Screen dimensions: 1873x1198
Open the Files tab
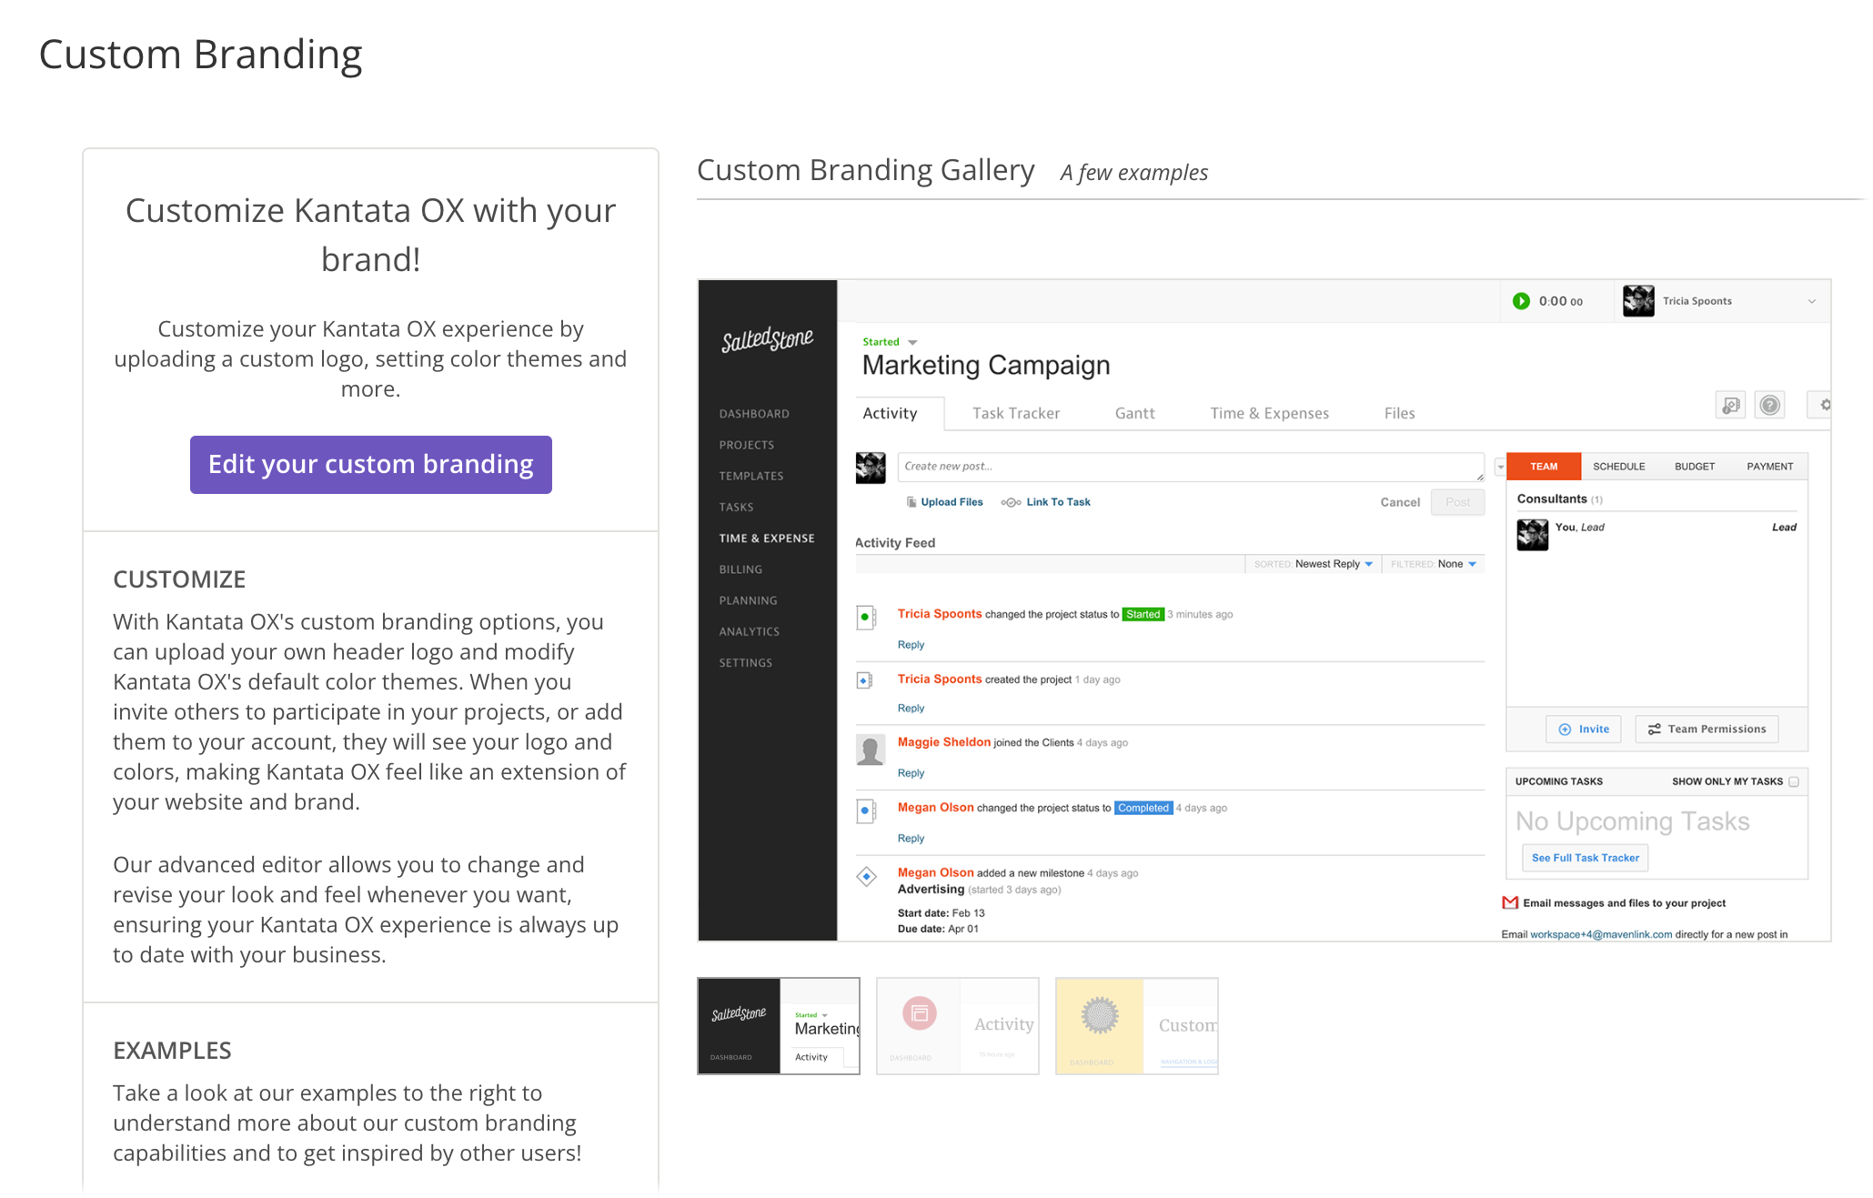[1399, 413]
